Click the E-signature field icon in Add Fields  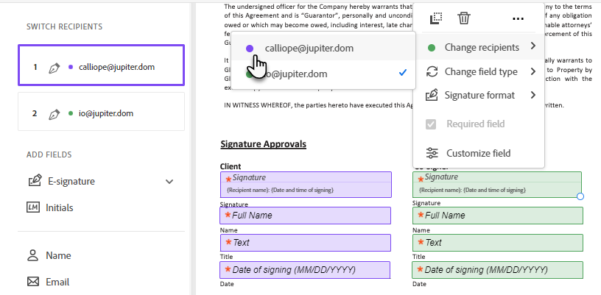[x=35, y=180]
